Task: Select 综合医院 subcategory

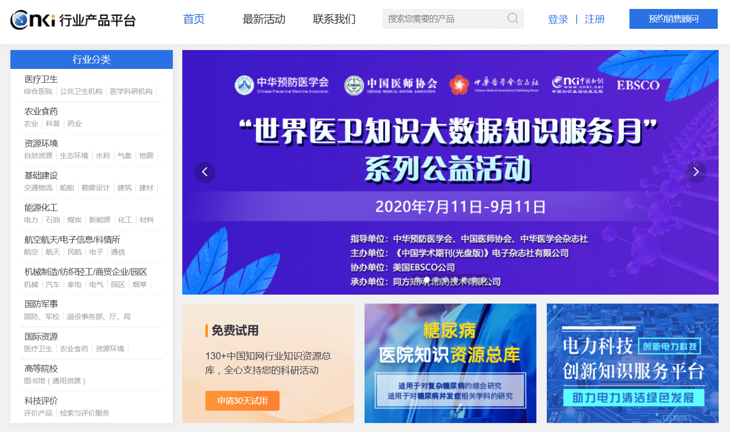Action: coord(38,92)
